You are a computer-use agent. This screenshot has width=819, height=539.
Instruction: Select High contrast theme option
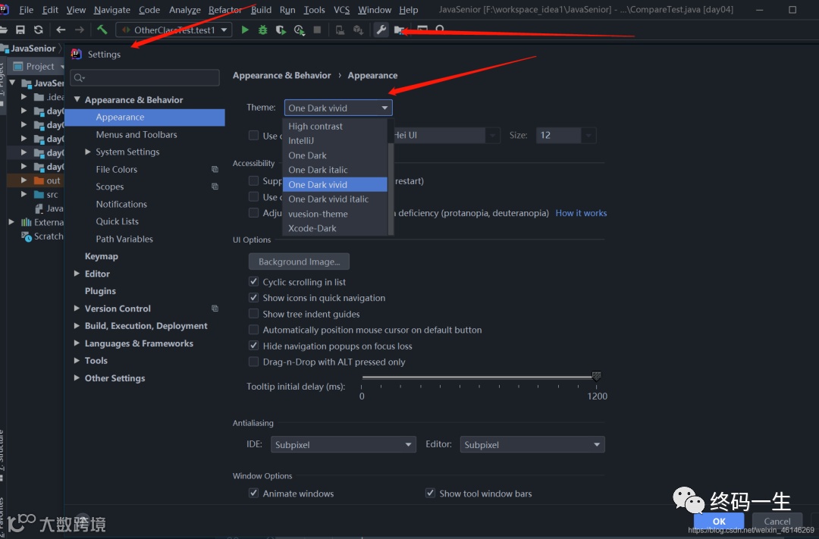point(335,126)
